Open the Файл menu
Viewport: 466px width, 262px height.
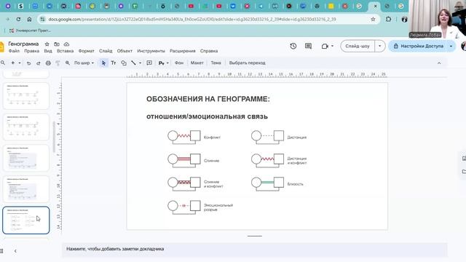coord(14,51)
